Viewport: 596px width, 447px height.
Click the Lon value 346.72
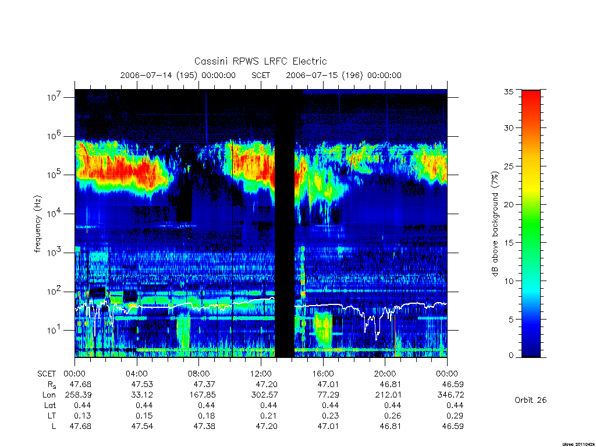pos(451,395)
